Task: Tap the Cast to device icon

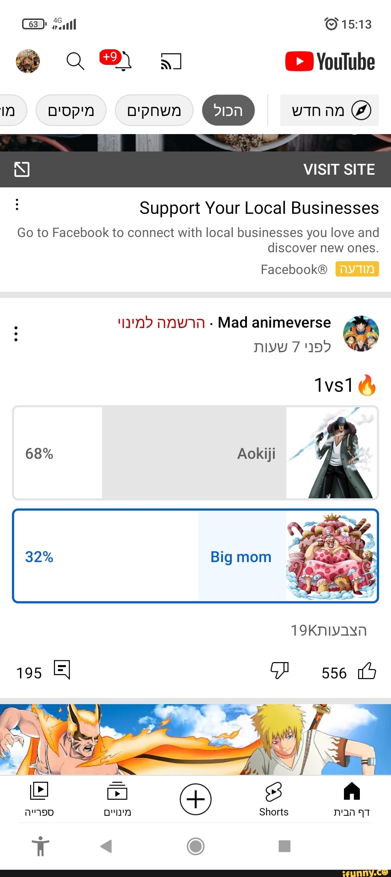Action: coord(171,61)
